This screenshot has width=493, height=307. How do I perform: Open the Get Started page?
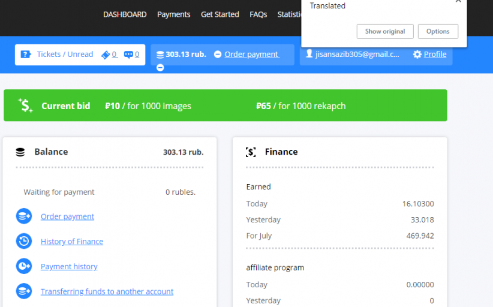coord(220,14)
